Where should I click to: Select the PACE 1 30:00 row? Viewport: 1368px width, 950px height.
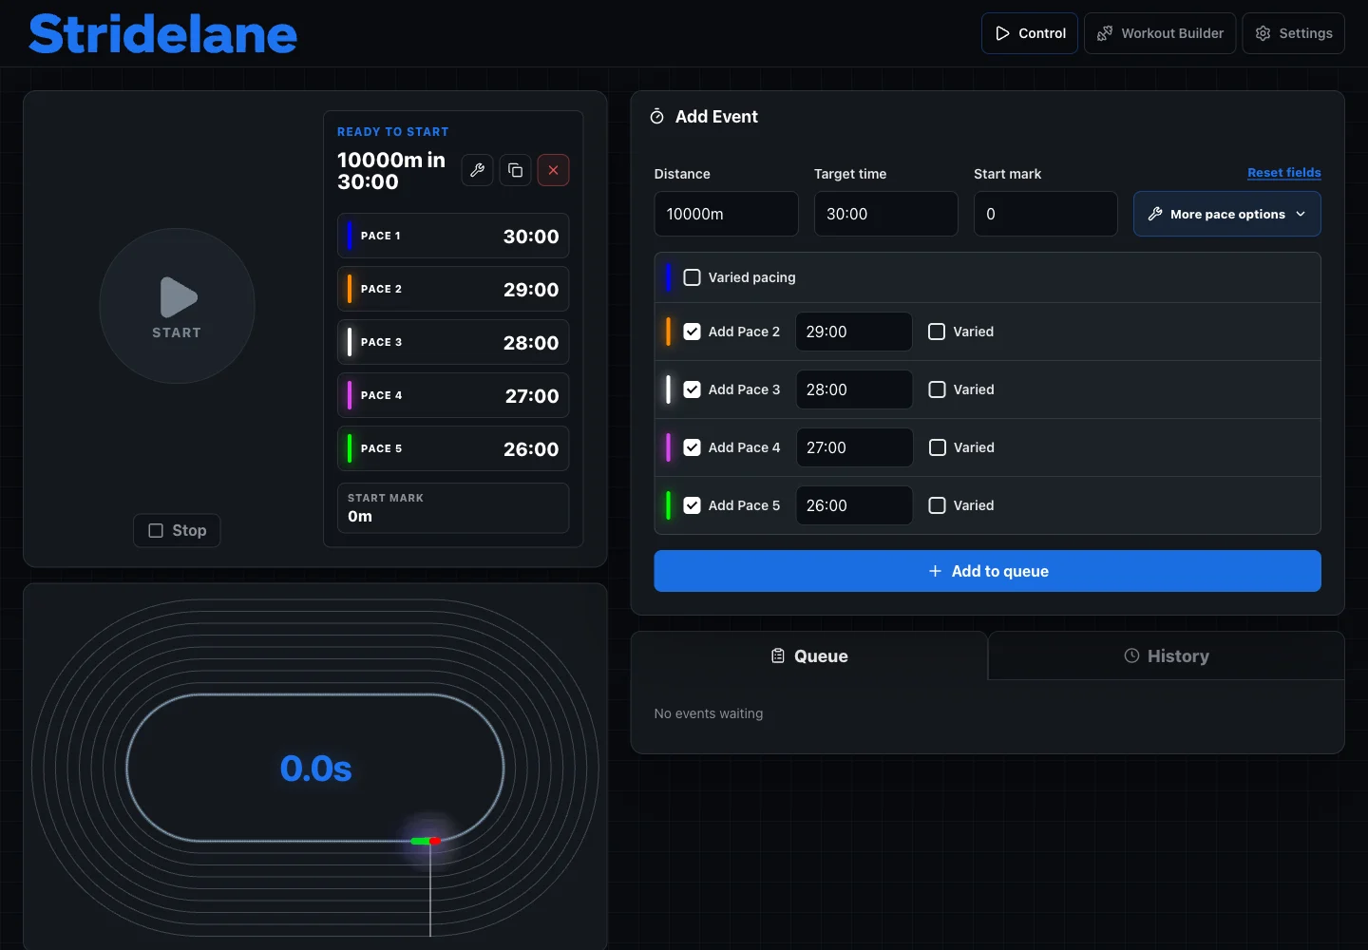point(453,236)
